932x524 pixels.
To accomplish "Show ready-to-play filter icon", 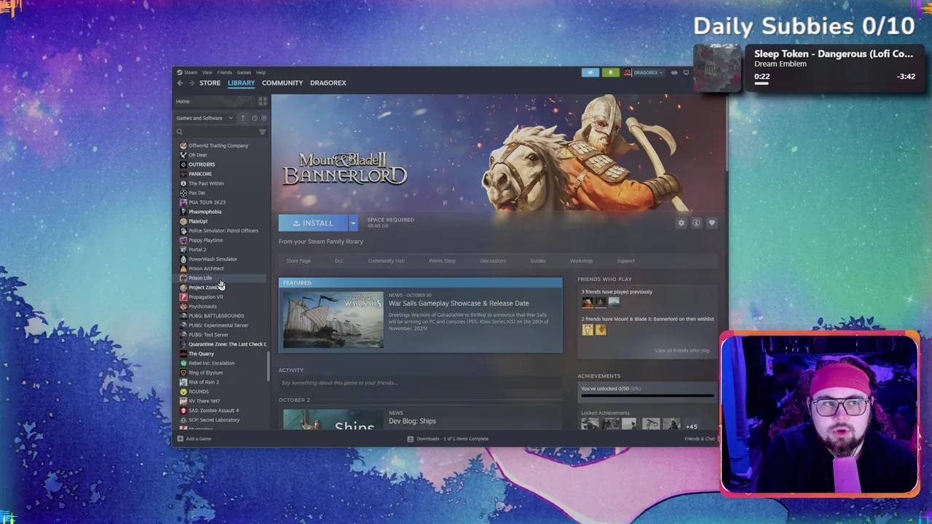I will (x=264, y=118).
